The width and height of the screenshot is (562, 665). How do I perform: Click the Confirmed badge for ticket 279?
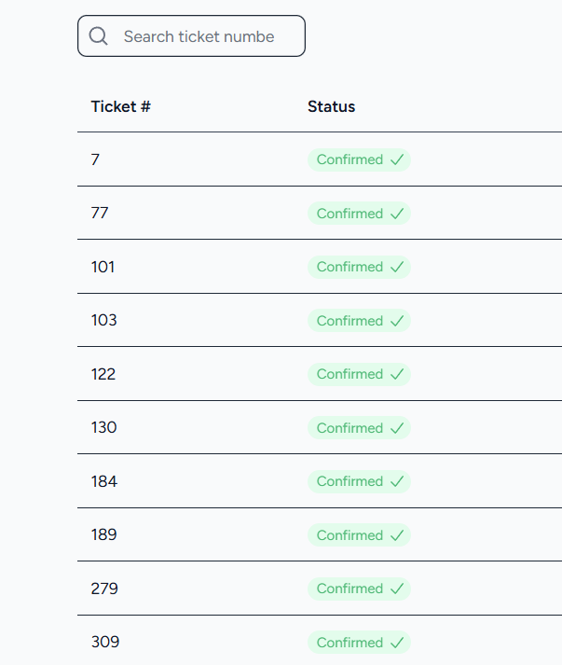(x=359, y=589)
